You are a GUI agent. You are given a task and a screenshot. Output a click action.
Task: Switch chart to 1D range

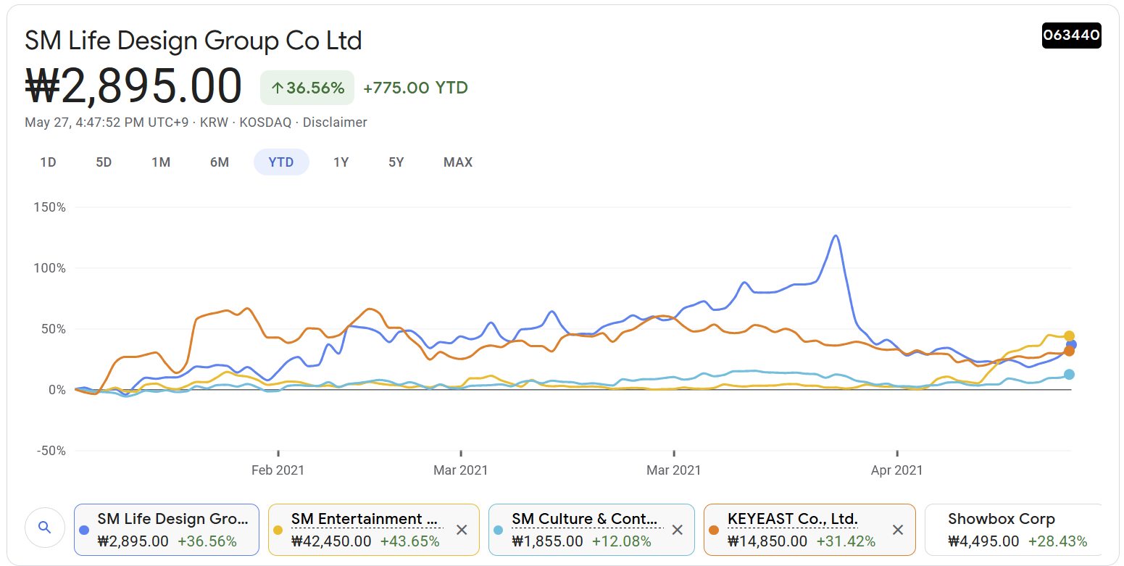point(48,162)
